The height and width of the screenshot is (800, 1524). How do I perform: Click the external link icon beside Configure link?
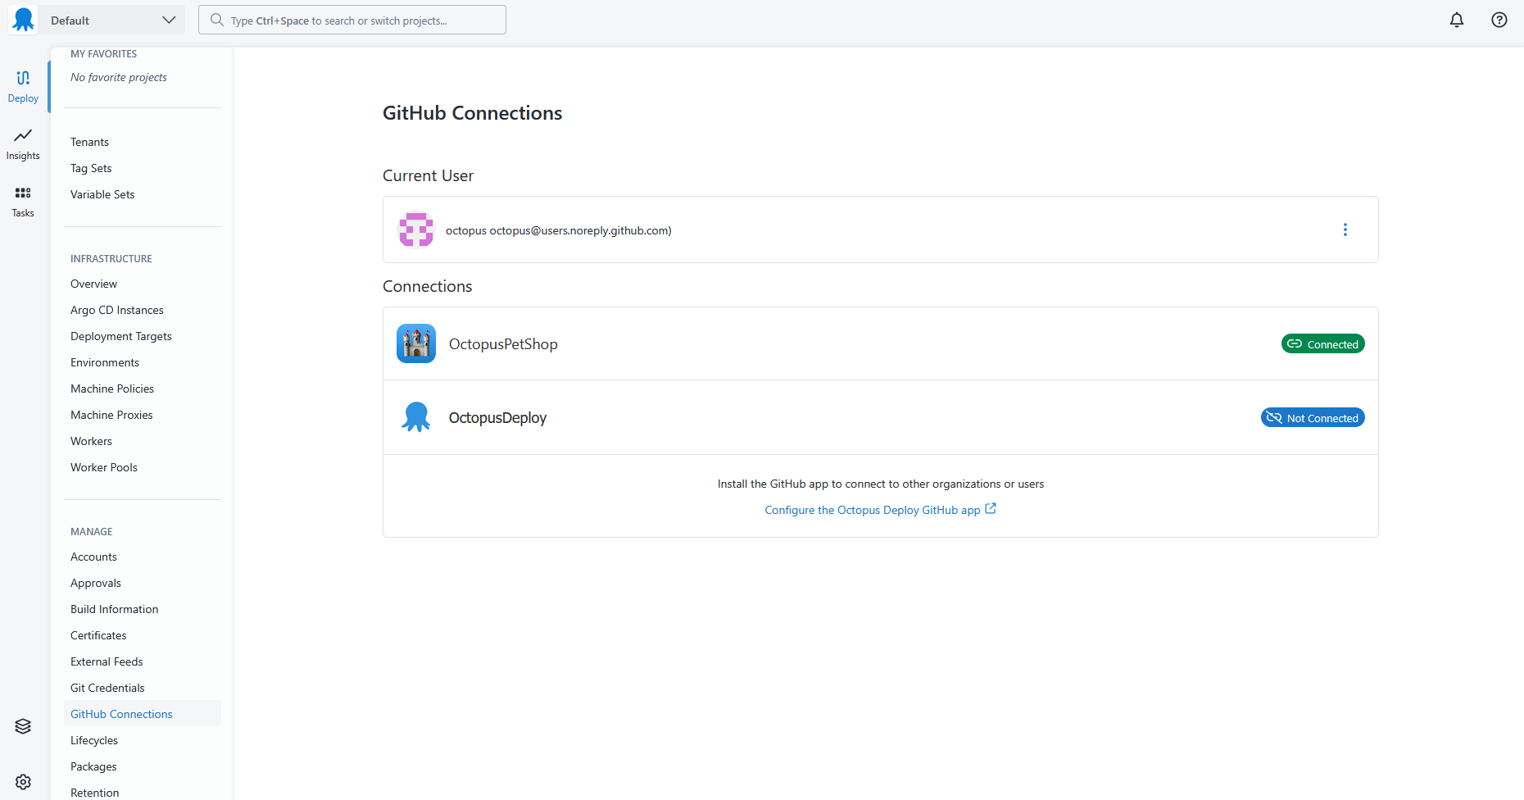pos(991,509)
